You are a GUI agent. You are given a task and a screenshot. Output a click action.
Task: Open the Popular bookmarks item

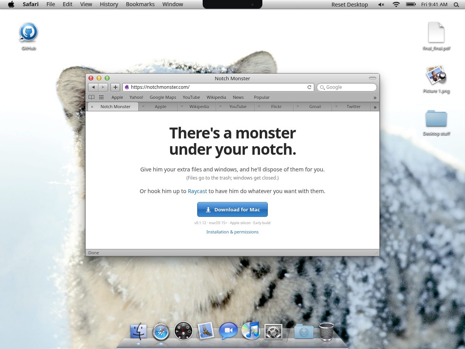coord(262,97)
